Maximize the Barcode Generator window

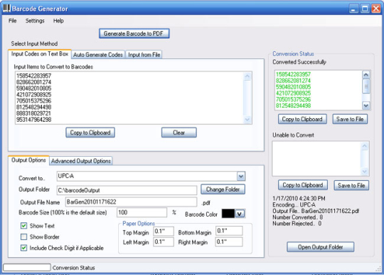tap(365, 9)
